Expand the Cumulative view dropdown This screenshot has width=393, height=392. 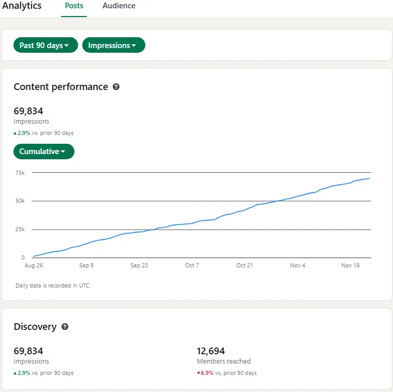click(x=43, y=152)
